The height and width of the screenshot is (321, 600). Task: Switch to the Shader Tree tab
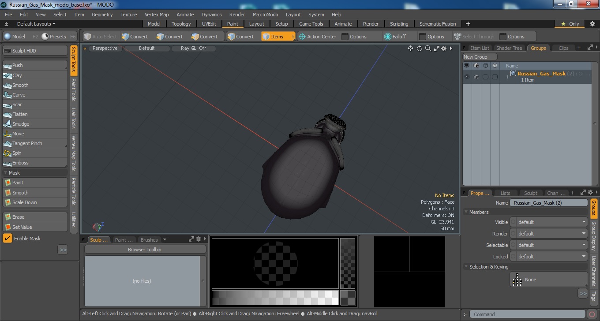click(x=509, y=48)
